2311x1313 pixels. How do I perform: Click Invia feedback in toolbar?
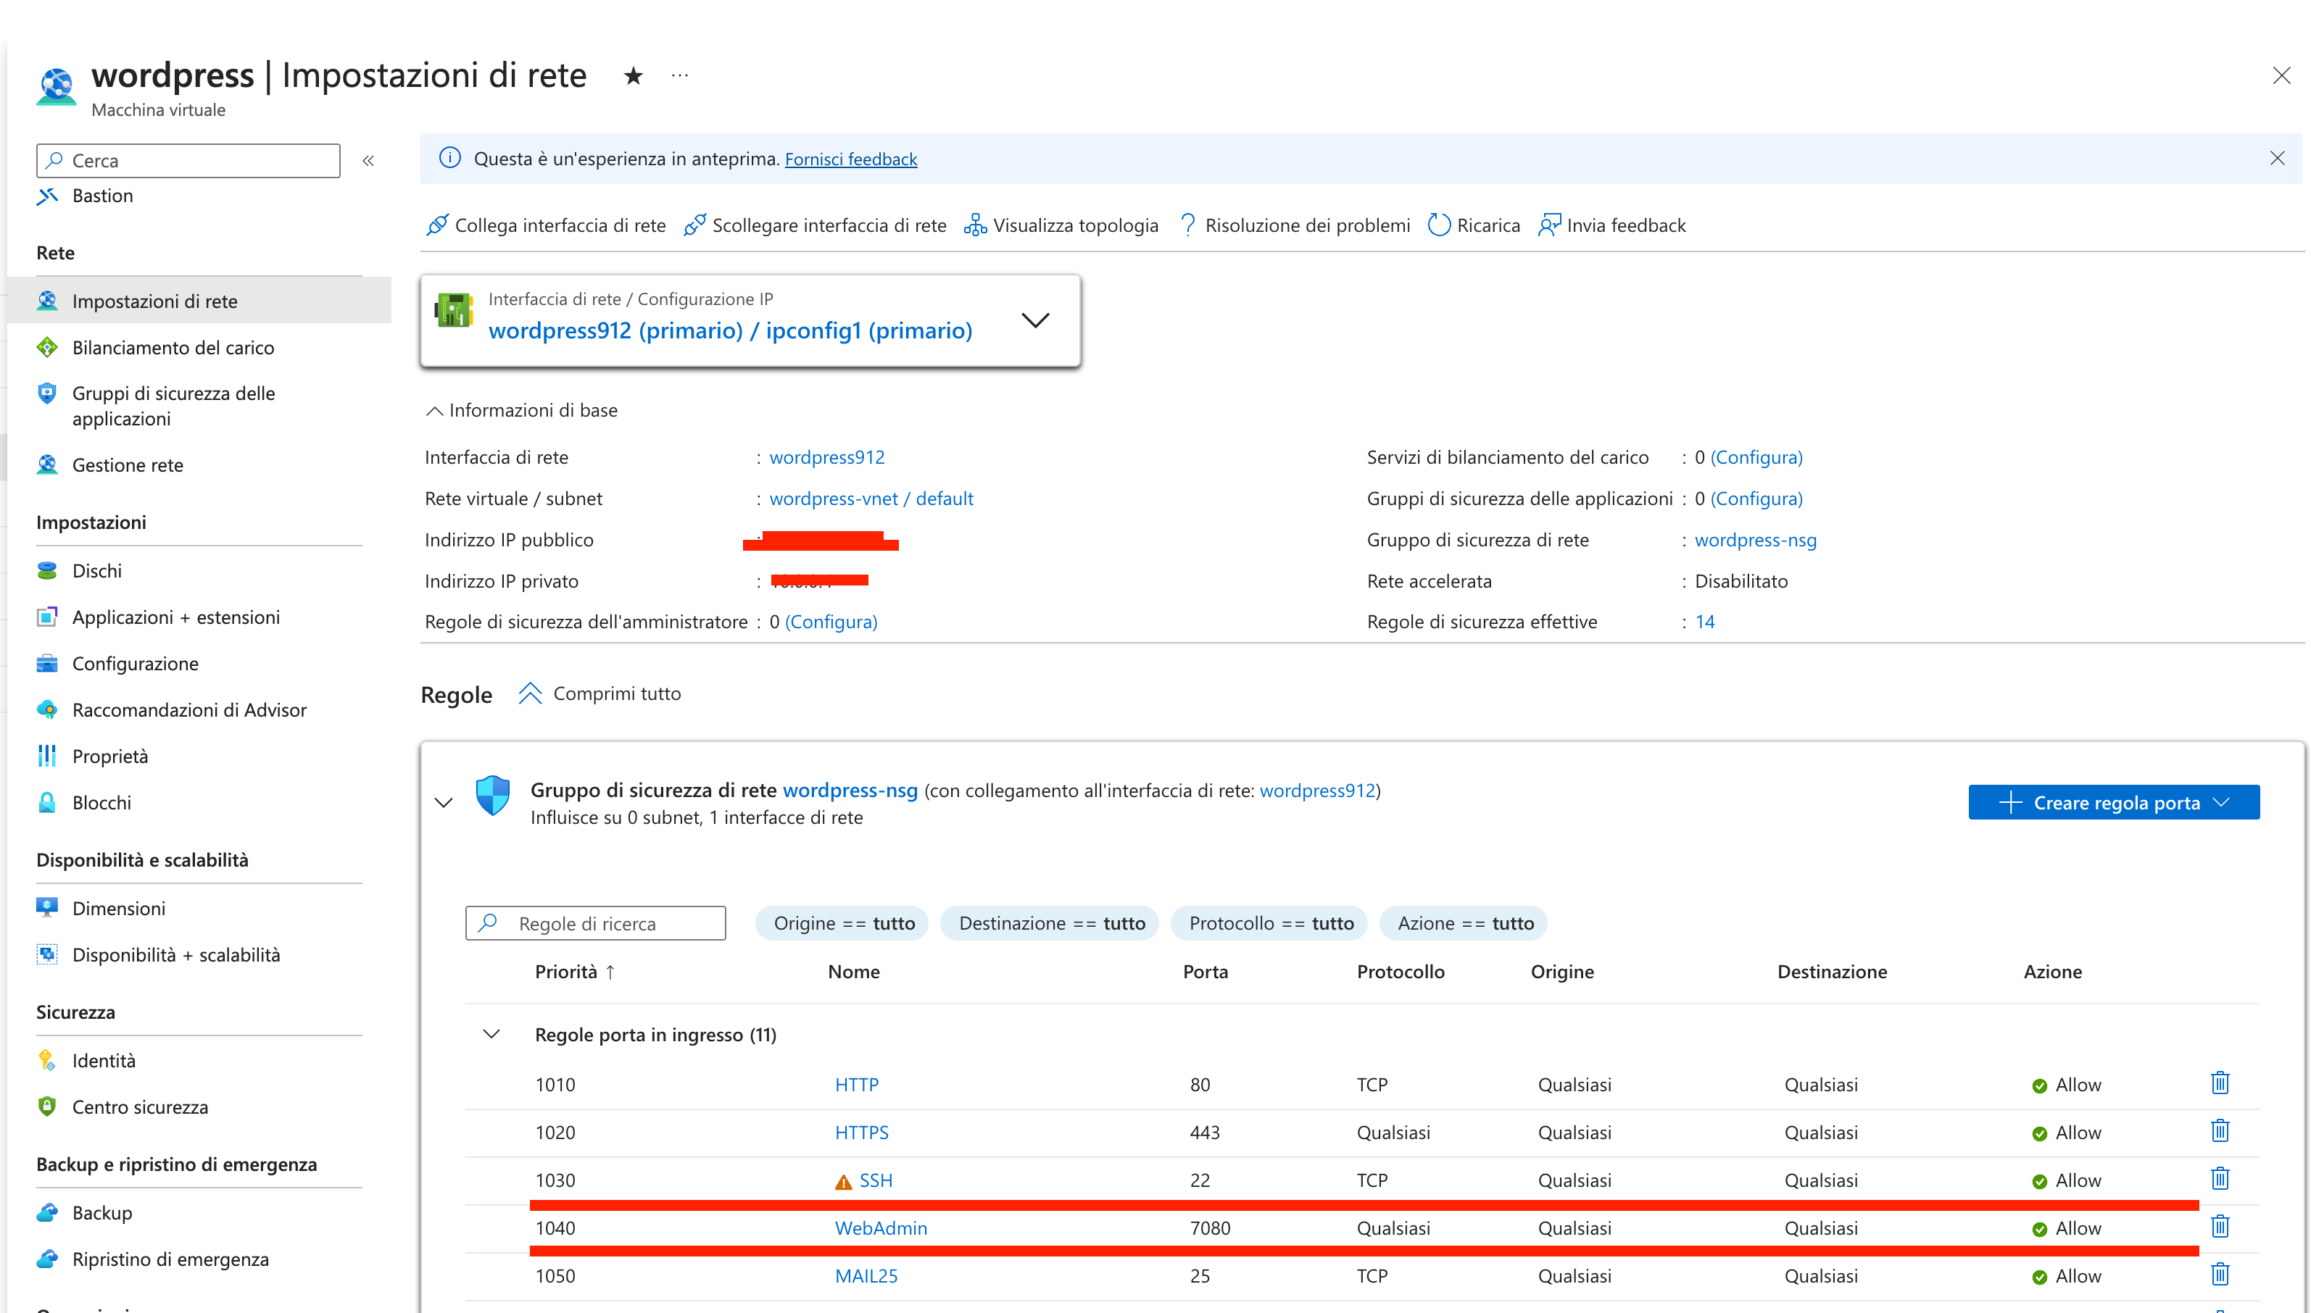[1612, 225]
